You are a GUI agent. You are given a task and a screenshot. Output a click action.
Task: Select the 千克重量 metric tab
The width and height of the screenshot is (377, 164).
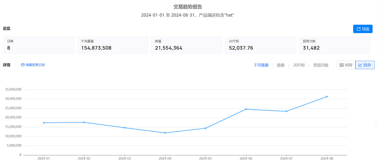coord(261,65)
